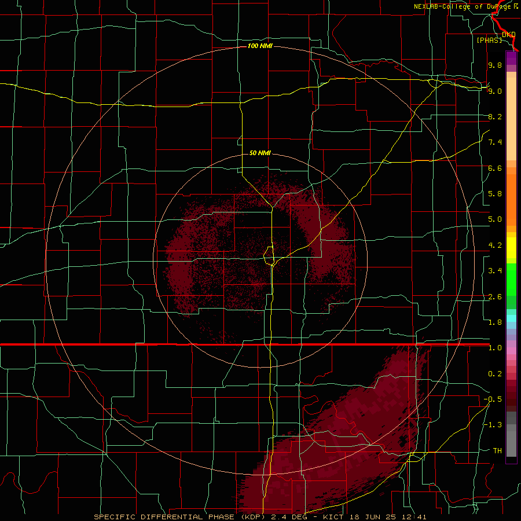The width and height of the screenshot is (521, 521).
Task: Click the 0.2 value on color scale
Action: pos(495,374)
